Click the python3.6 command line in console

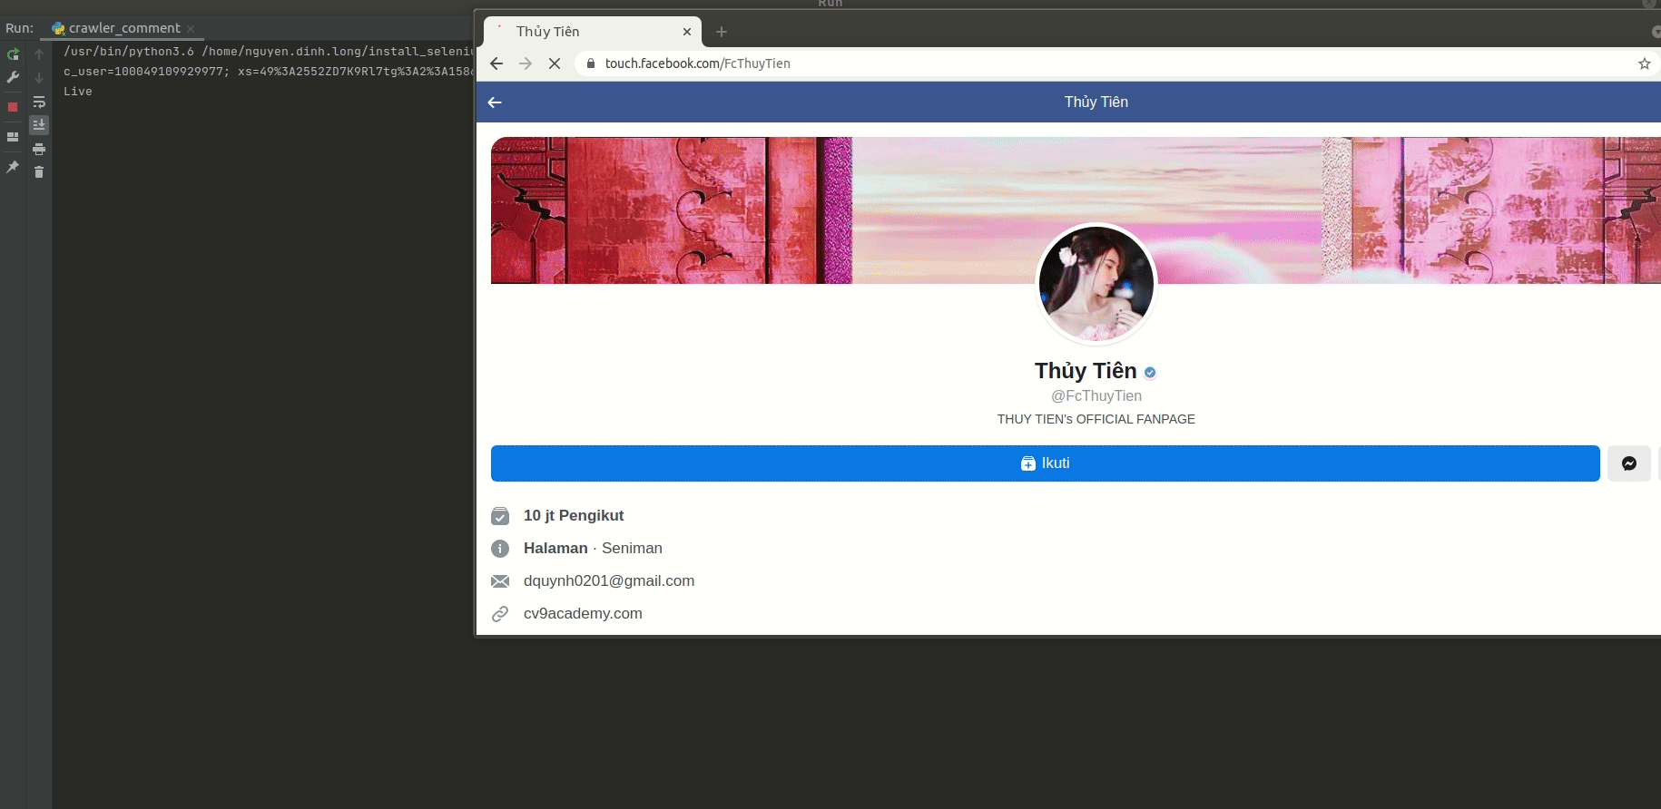click(x=269, y=52)
